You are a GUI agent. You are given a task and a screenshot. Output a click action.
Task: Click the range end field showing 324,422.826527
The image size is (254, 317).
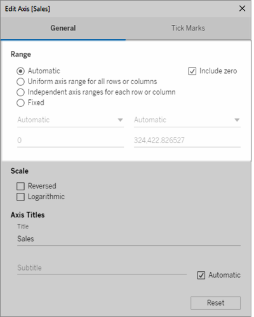pyautogui.click(x=187, y=141)
